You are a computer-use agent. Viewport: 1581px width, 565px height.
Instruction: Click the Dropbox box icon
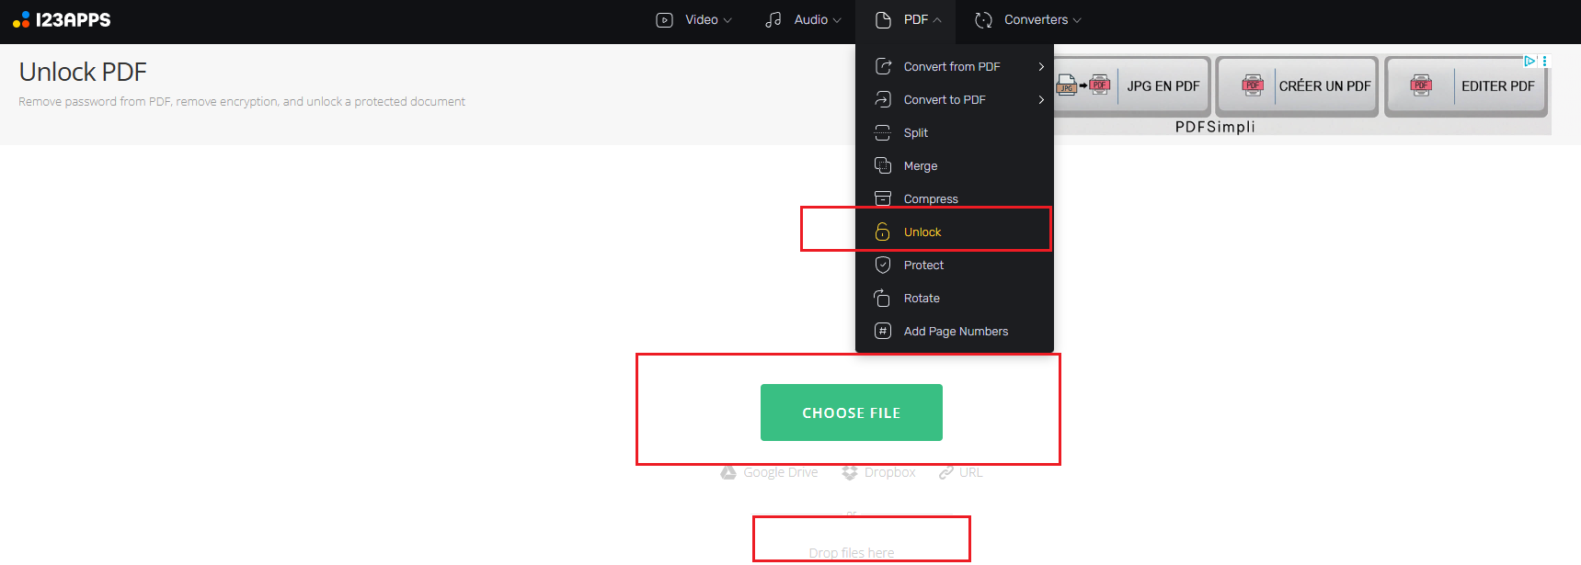tap(850, 472)
